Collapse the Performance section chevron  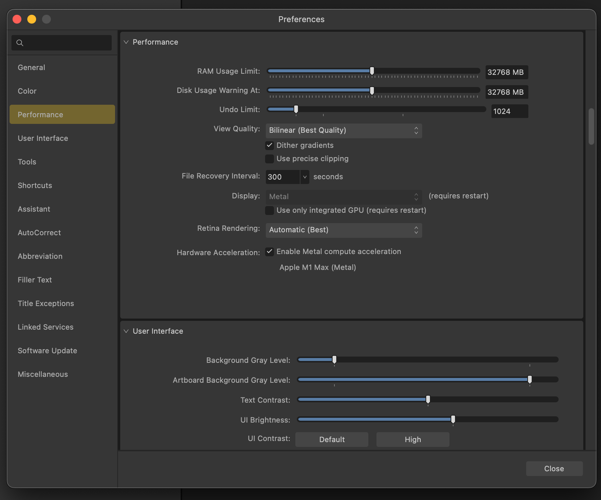pos(126,42)
